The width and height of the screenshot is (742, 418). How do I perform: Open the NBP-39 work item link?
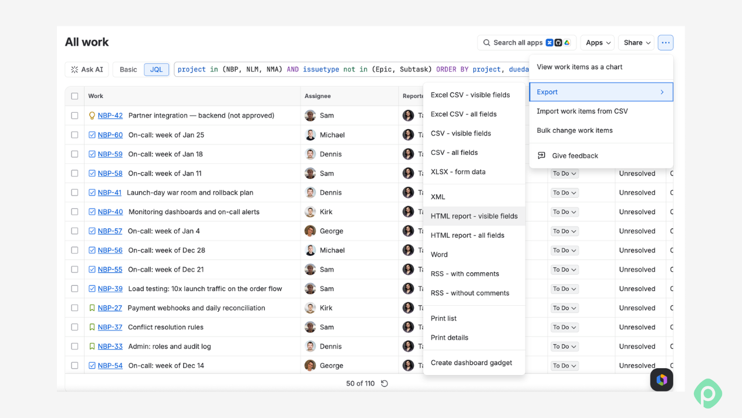point(110,289)
